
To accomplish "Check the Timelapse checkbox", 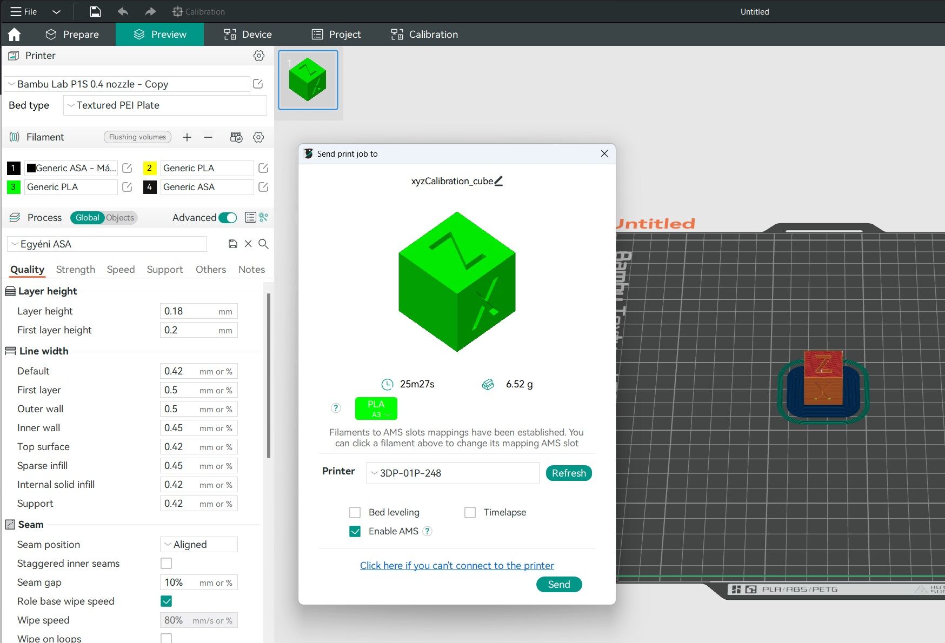I will click(x=470, y=512).
